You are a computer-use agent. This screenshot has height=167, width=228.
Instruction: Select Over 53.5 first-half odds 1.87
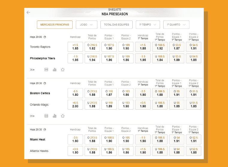click(177, 47)
